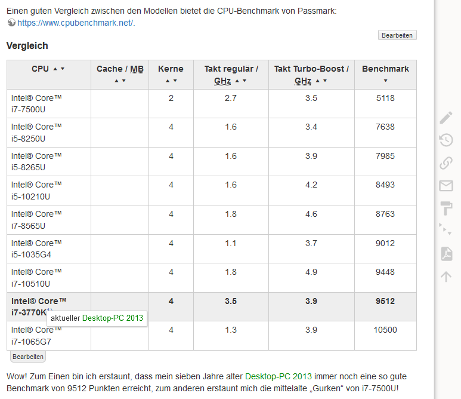Click benchmark value 9448

[385, 272]
